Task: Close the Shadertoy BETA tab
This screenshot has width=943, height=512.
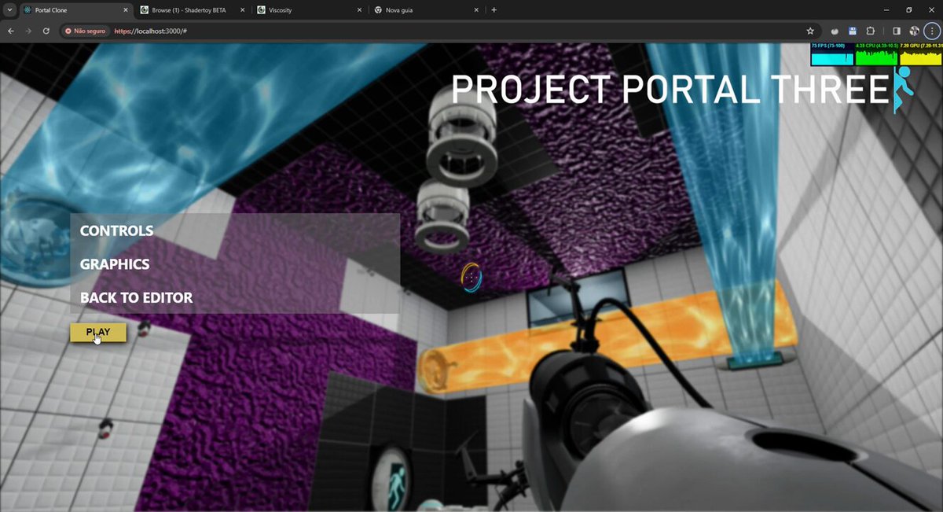Action: pos(242,10)
